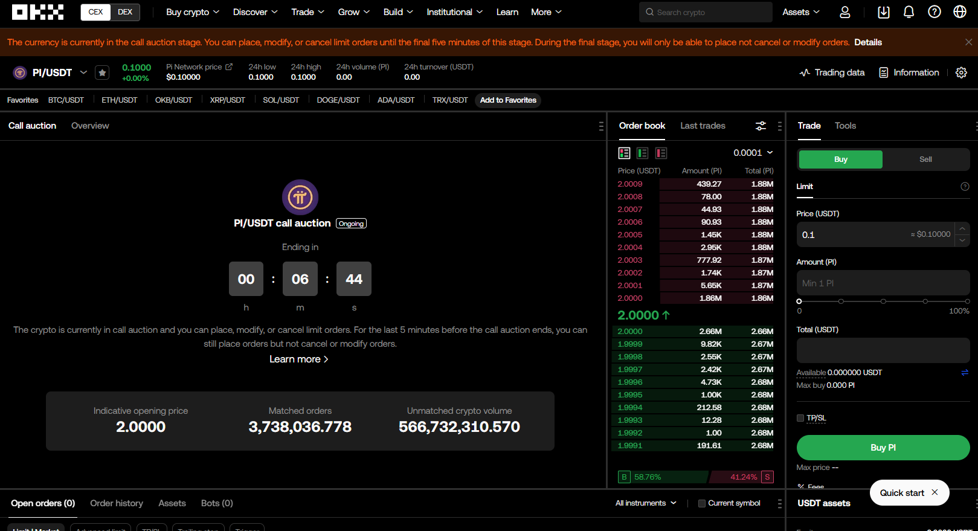Viewport: 978px width, 531px height.
Task: Expand the More menu
Action: (546, 12)
